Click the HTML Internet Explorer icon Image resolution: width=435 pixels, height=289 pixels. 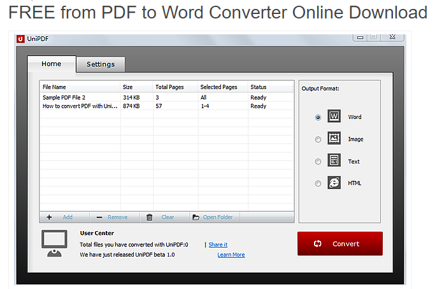334,183
